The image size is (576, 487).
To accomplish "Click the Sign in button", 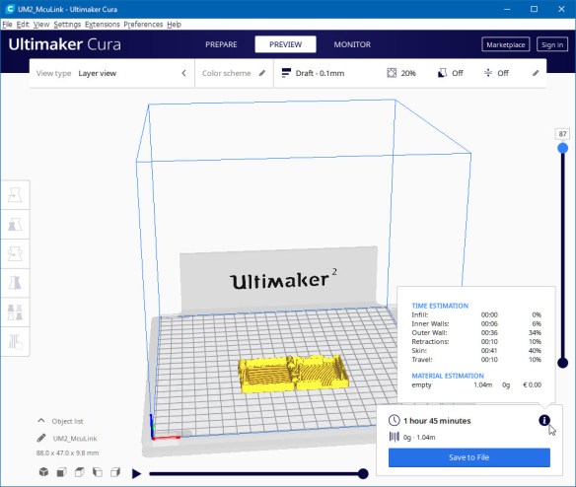I will 552,44.
